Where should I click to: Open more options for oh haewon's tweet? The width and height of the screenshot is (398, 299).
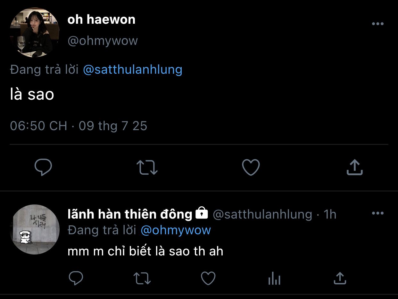(x=377, y=24)
